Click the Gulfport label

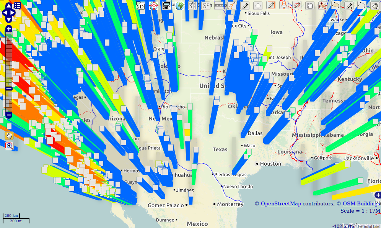(x=323, y=158)
